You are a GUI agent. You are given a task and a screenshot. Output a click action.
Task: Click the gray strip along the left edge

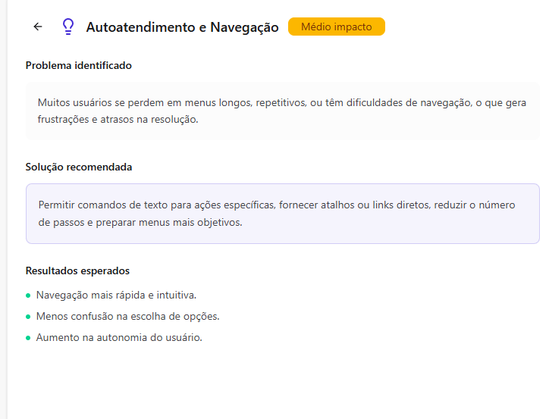tap(4, 227)
